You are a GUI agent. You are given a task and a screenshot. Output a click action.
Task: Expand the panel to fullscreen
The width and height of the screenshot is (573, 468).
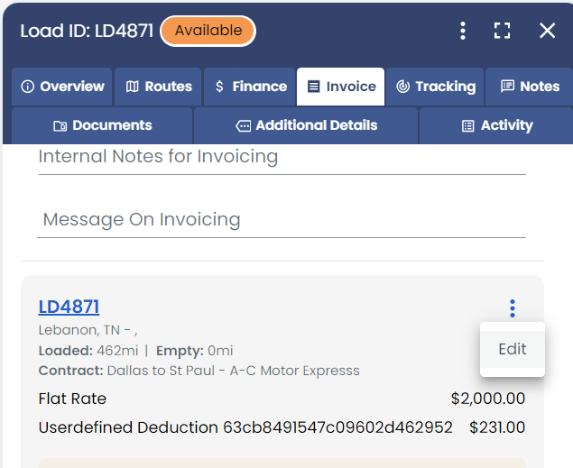(x=503, y=31)
